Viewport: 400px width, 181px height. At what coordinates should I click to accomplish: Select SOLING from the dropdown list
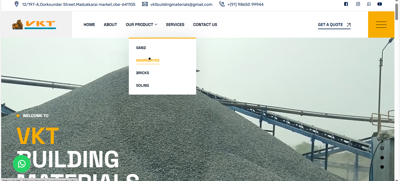pyautogui.click(x=142, y=85)
